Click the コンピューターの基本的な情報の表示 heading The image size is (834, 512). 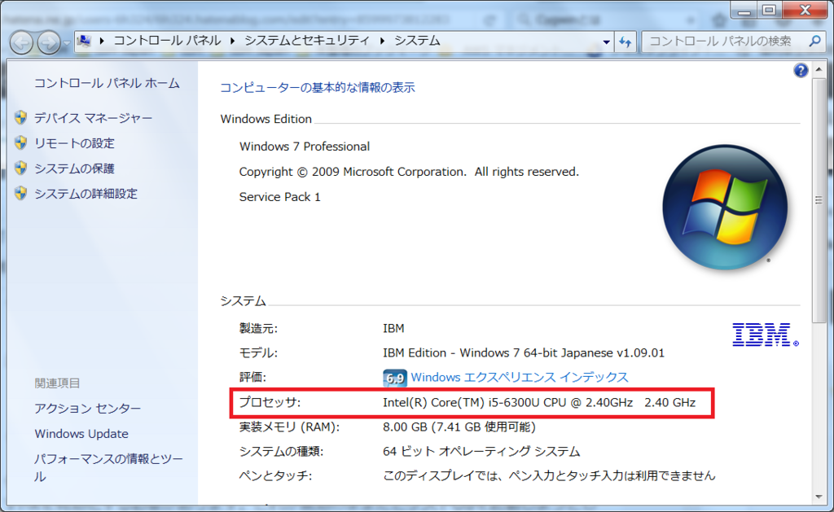318,88
